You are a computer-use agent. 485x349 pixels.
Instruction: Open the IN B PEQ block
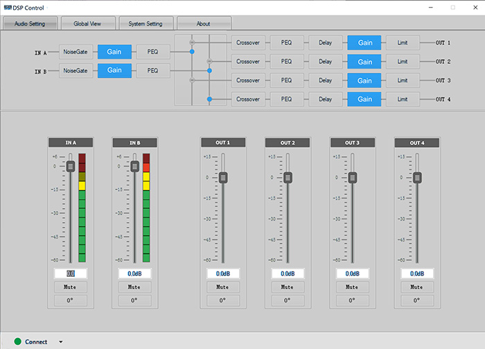click(x=153, y=71)
